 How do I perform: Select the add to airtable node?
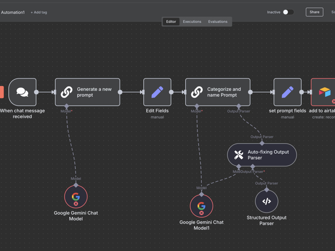tap(323, 92)
